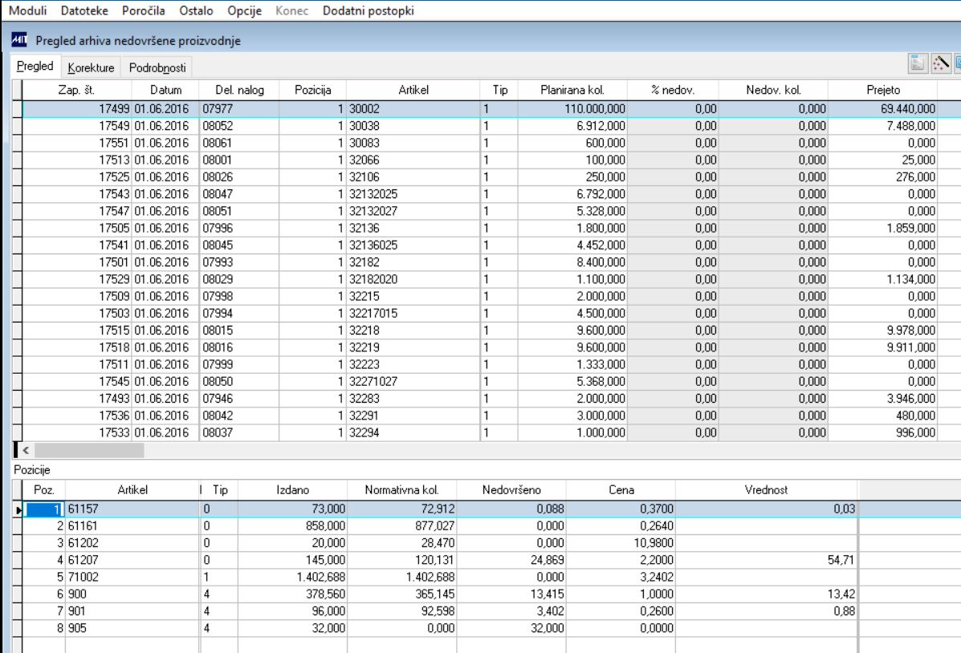Select position row with artikel 71002
Image resolution: width=961 pixels, height=653 pixels.
[x=440, y=577]
